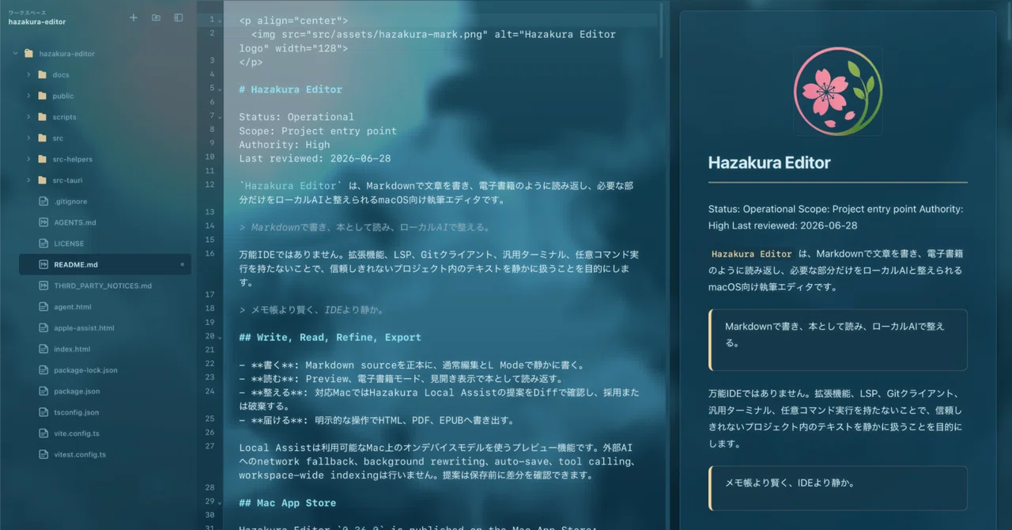Click the 'Status: Operational' line in editor

(296, 117)
